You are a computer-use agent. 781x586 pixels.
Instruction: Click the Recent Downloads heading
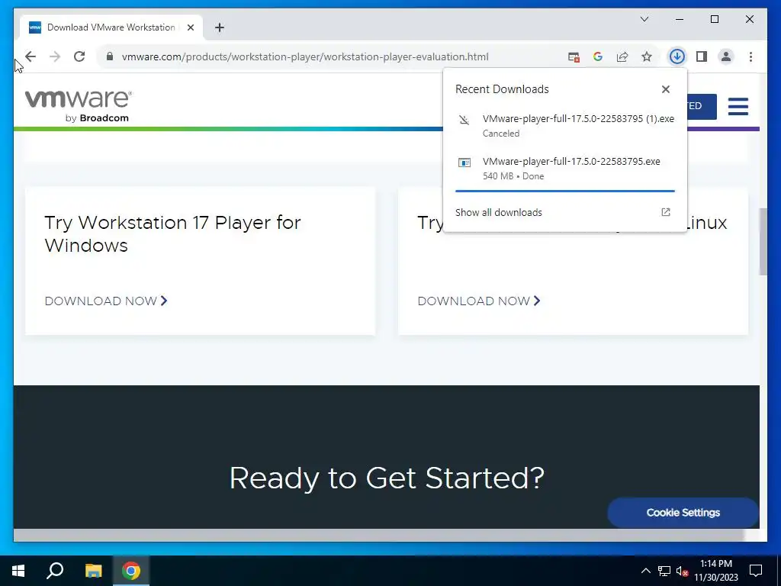coord(502,89)
